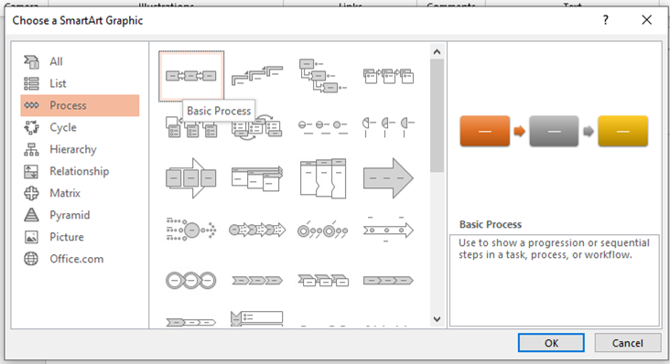Select the Basic Process layout thumbnail
The height and width of the screenshot is (364, 670).
point(191,76)
